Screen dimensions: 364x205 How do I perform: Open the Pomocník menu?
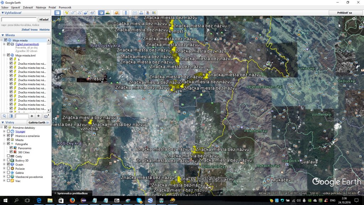coord(65,7)
